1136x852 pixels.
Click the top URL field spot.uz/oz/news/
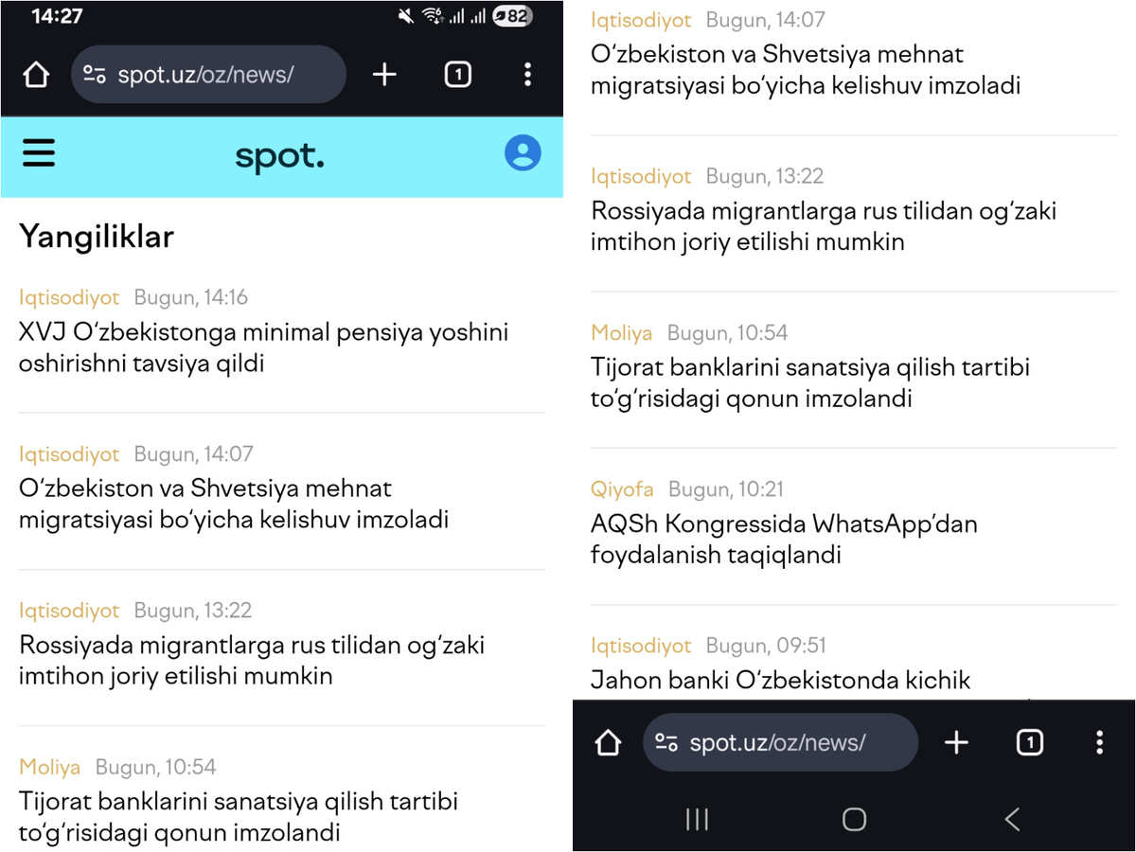pyautogui.click(x=208, y=75)
